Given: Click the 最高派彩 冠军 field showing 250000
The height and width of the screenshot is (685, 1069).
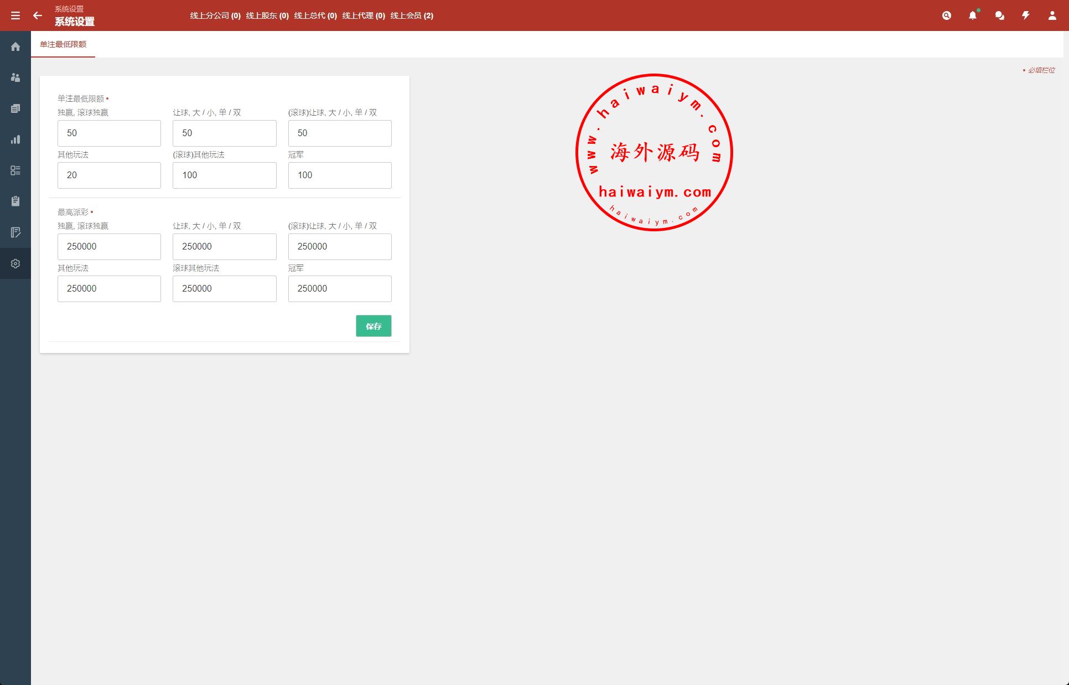Looking at the screenshot, I should coord(340,289).
